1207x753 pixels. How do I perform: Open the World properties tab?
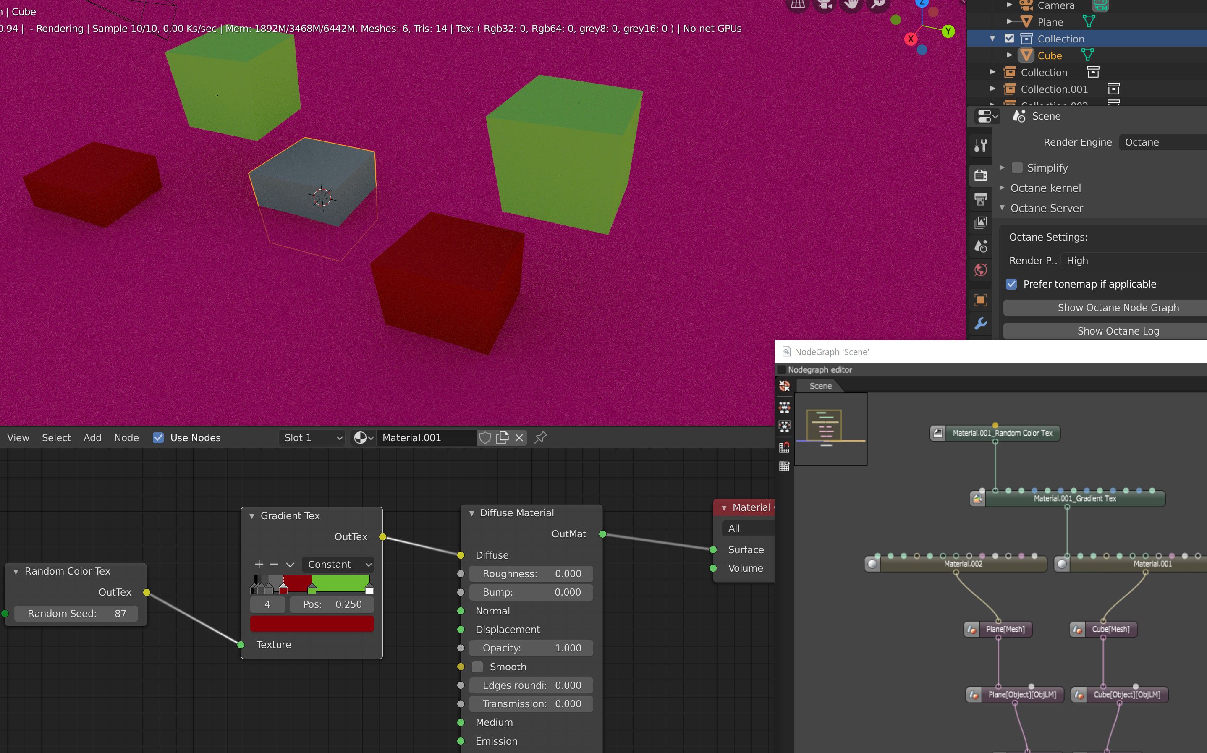tap(980, 270)
